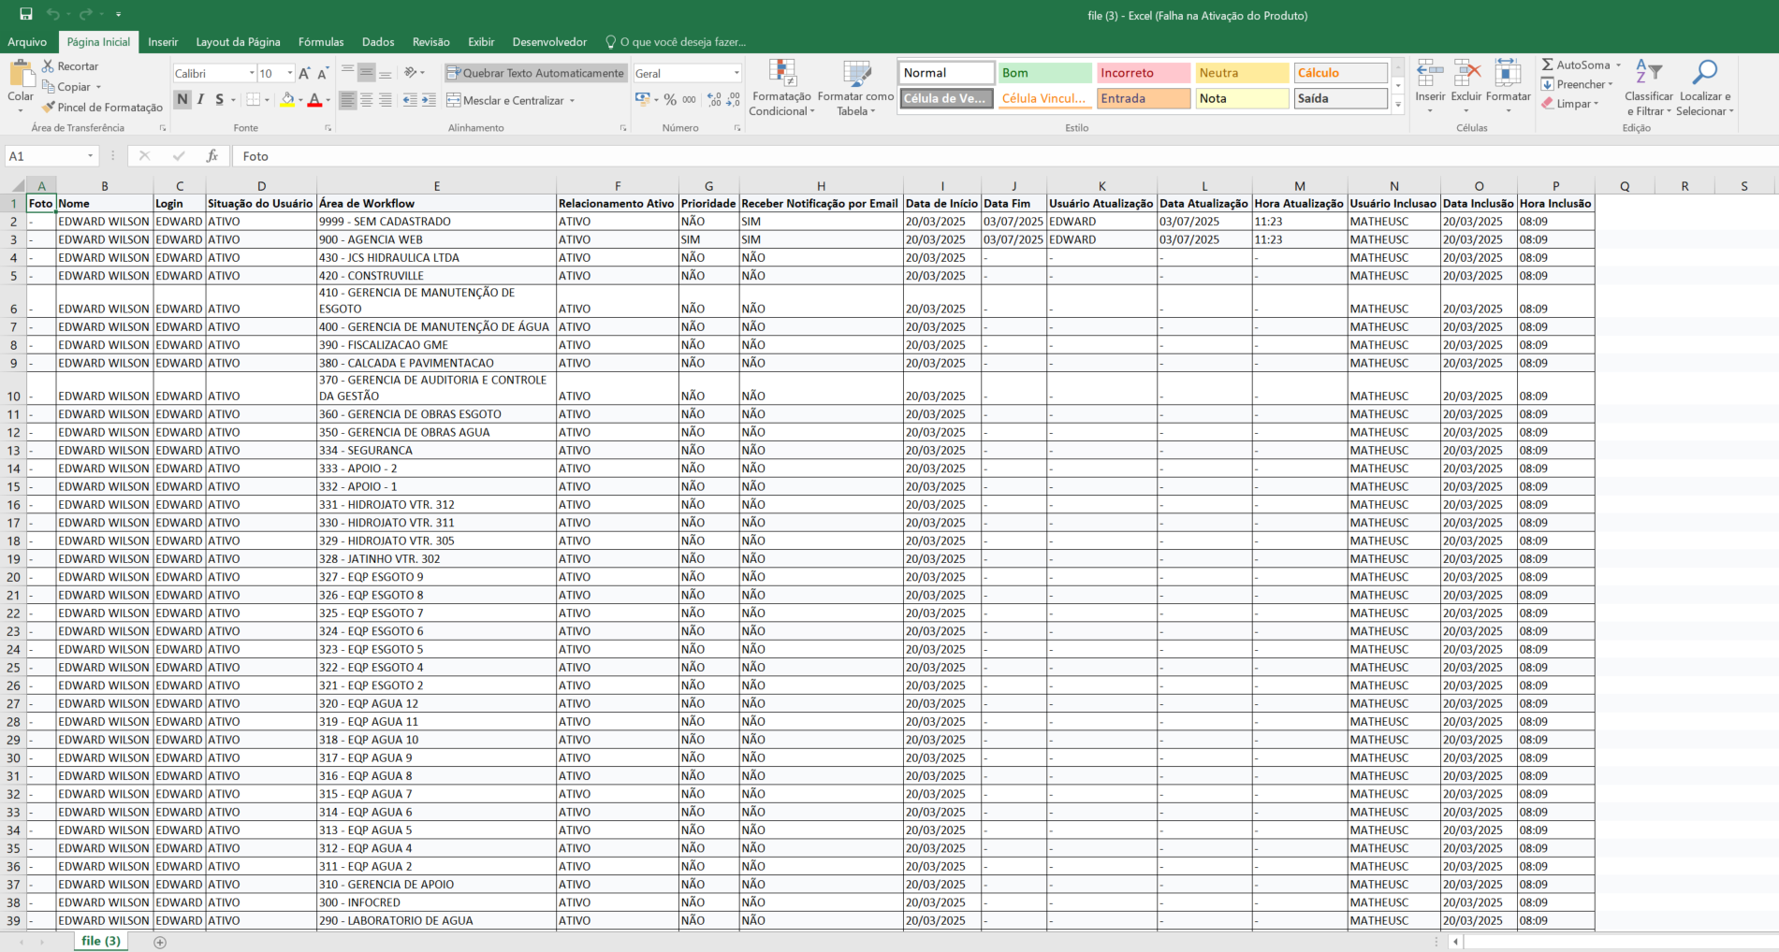Image resolution: width=1779 pixels, height=952 pixels.
Task: Click the Recortar scissors icon
Action: (x=48, y=66)
